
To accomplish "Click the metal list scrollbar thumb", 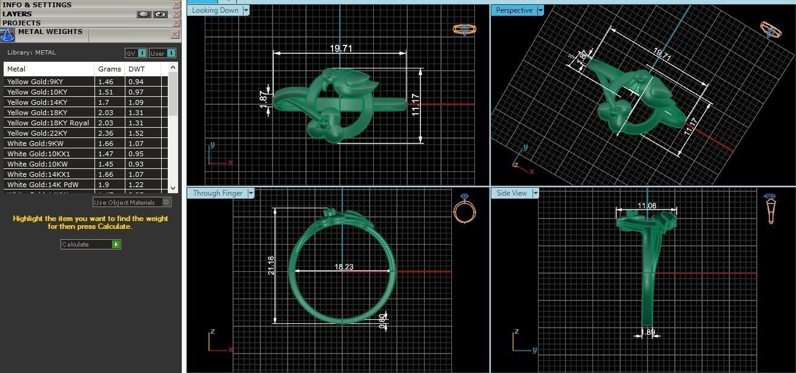I will click(x=173, y=94).
